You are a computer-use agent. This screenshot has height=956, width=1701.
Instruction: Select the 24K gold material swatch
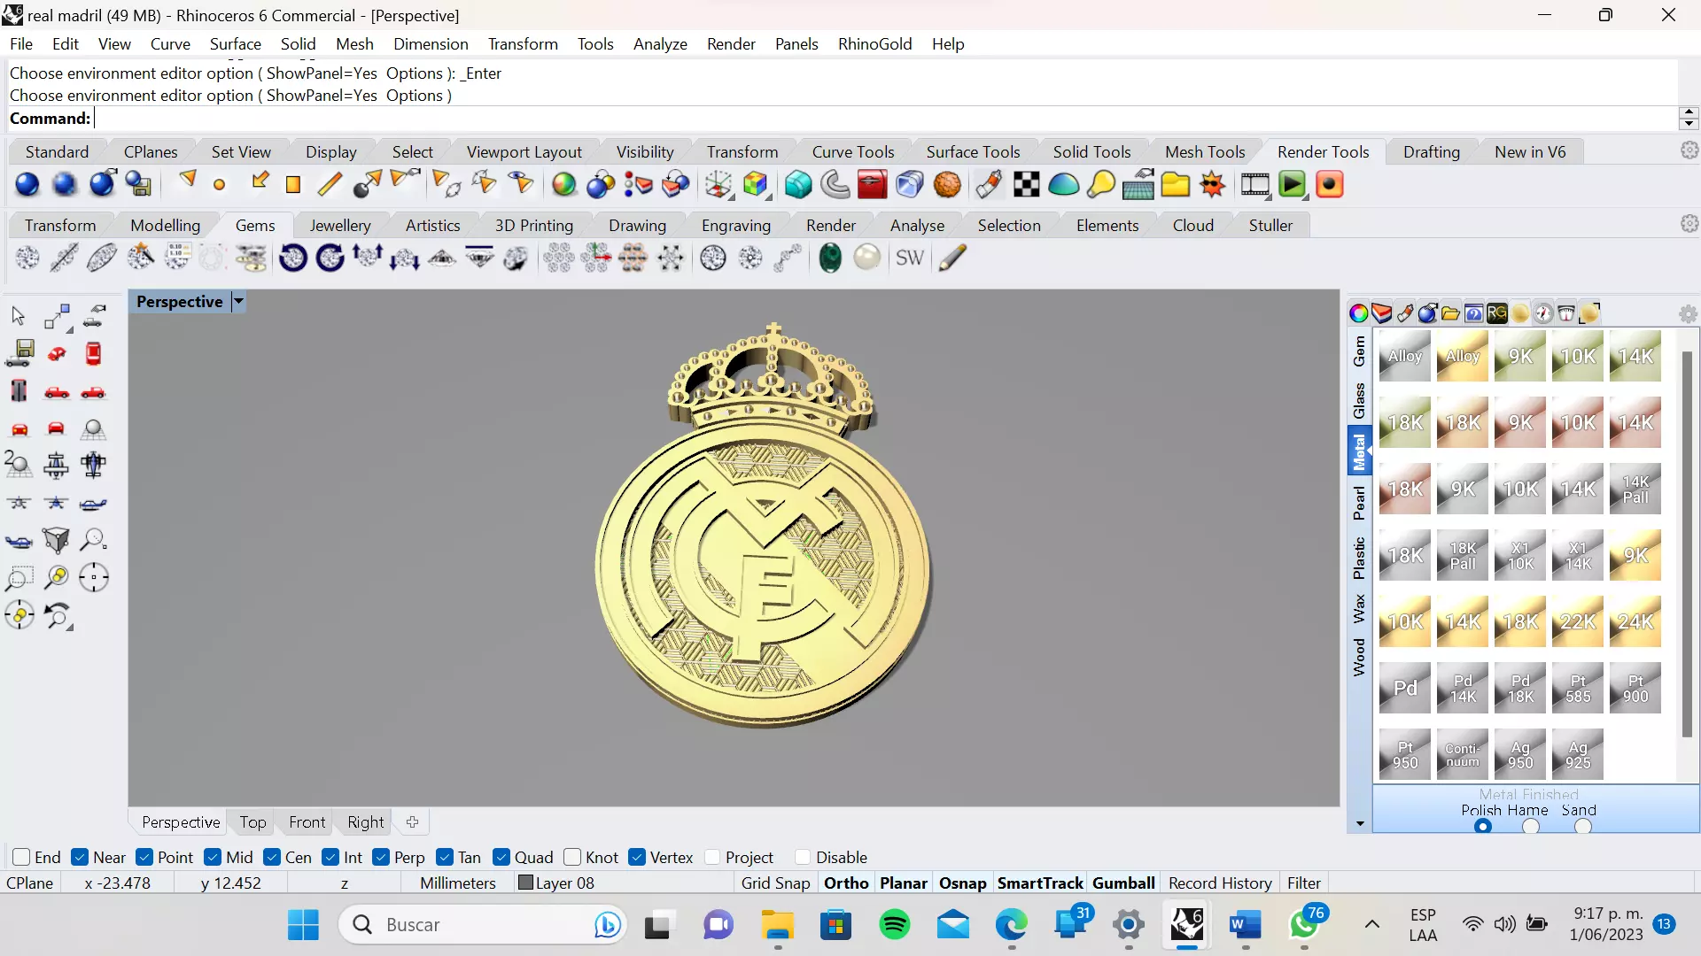pyautogui.click(x=1635, y=621)
